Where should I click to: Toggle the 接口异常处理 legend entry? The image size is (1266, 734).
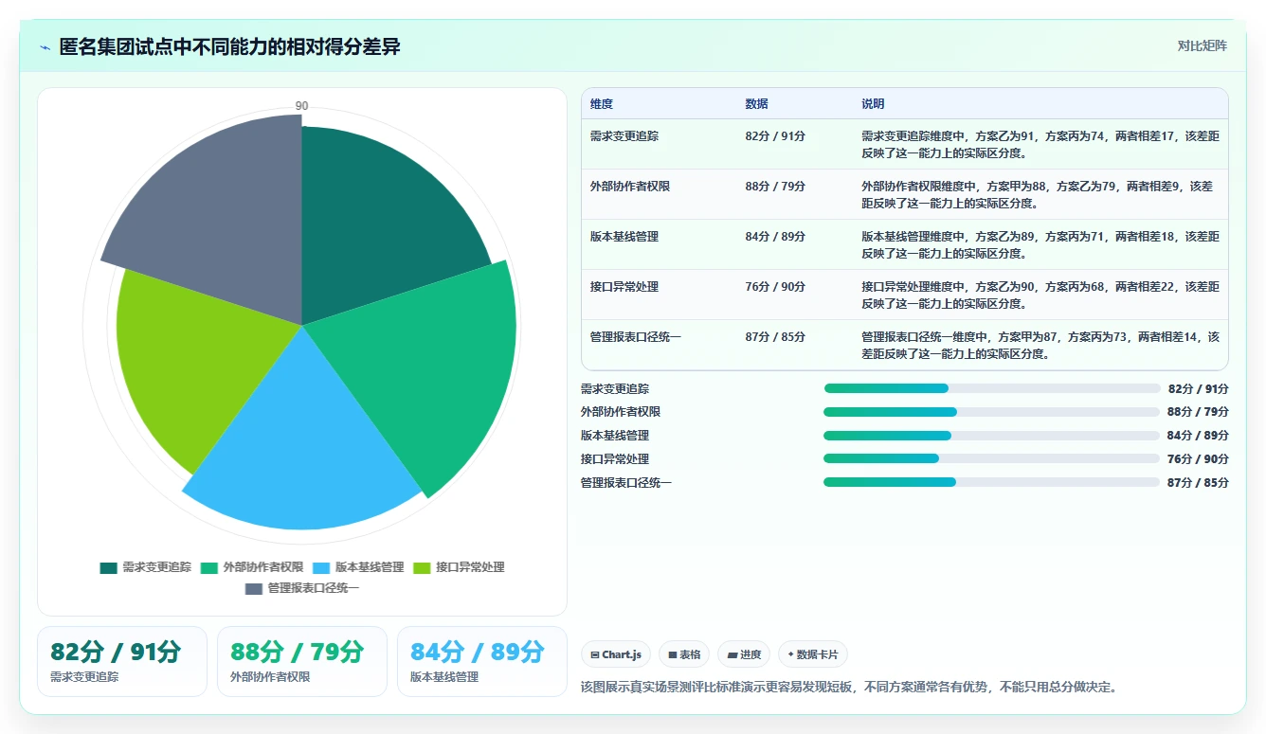coord(459,567)
